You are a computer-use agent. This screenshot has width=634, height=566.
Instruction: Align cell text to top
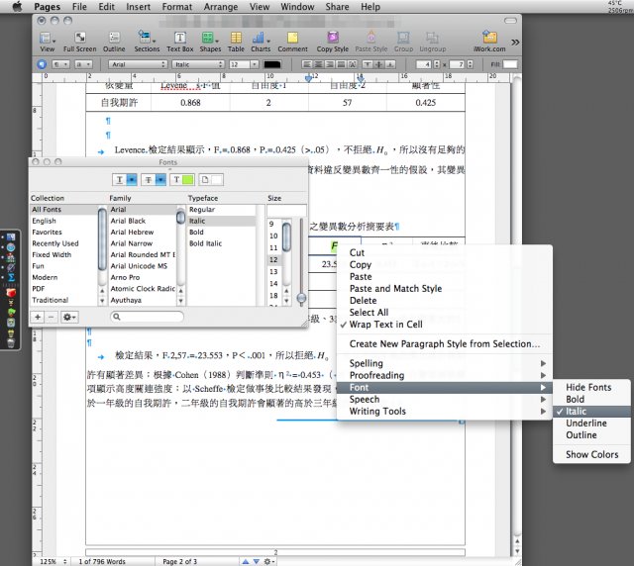(x=368, y=64)
